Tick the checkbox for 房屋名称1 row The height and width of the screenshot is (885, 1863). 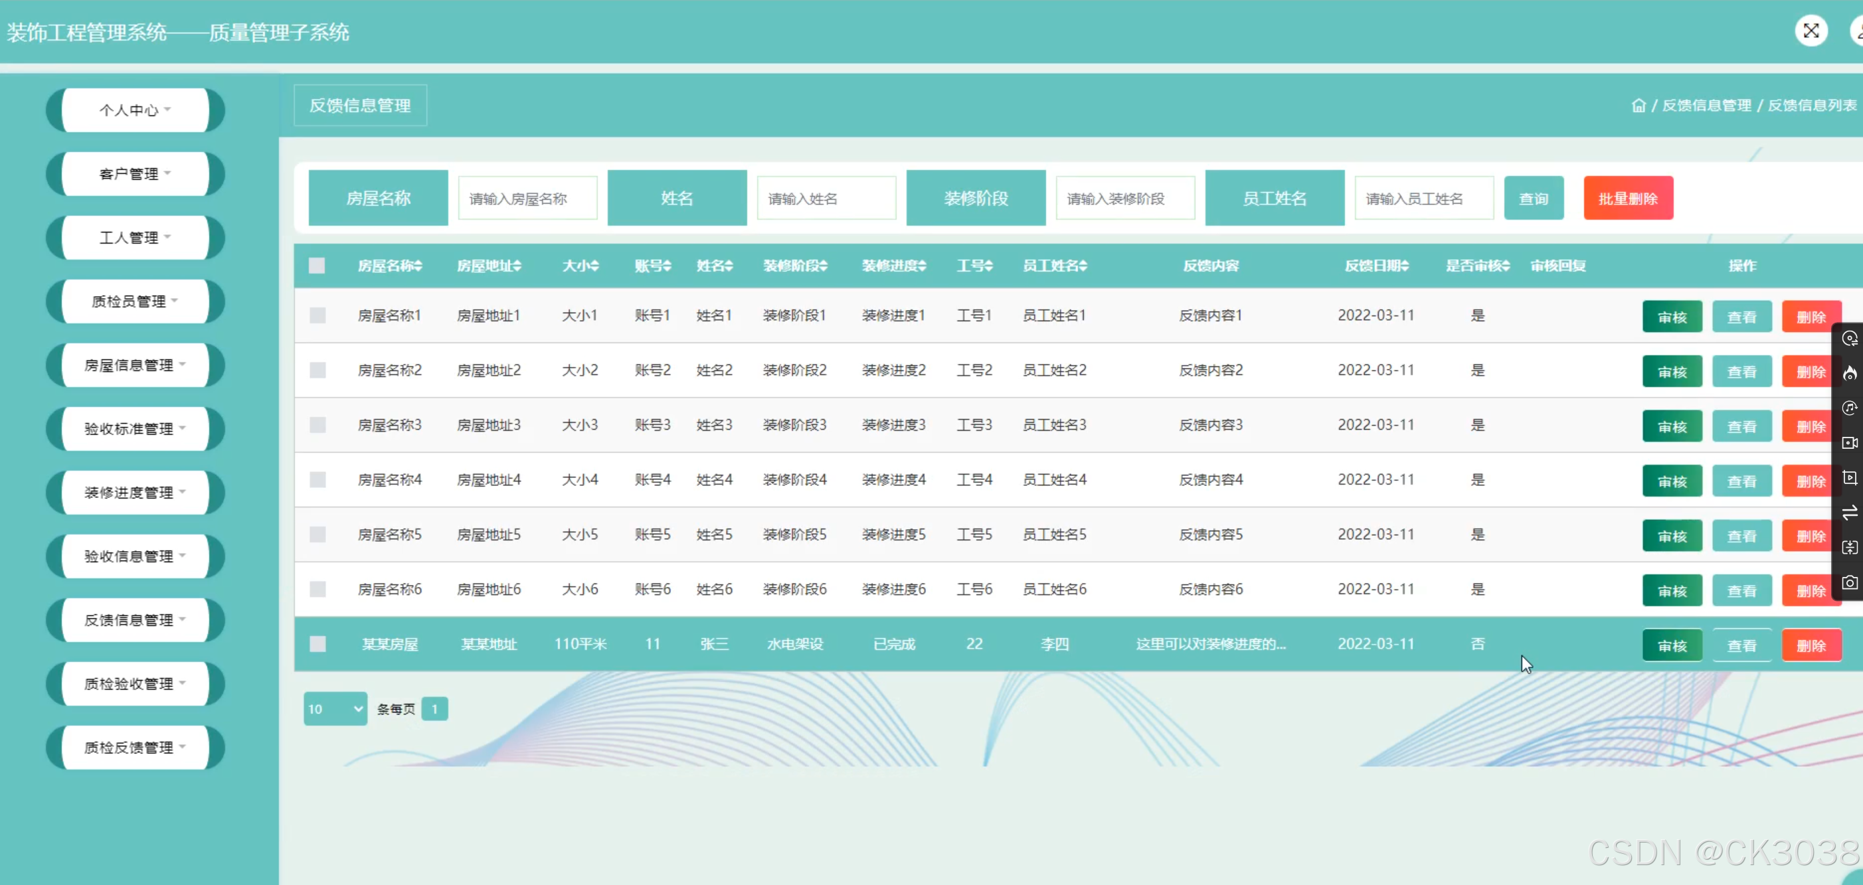(317, 315)
